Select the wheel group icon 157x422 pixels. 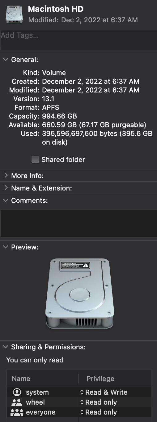[x=16, y=402]
